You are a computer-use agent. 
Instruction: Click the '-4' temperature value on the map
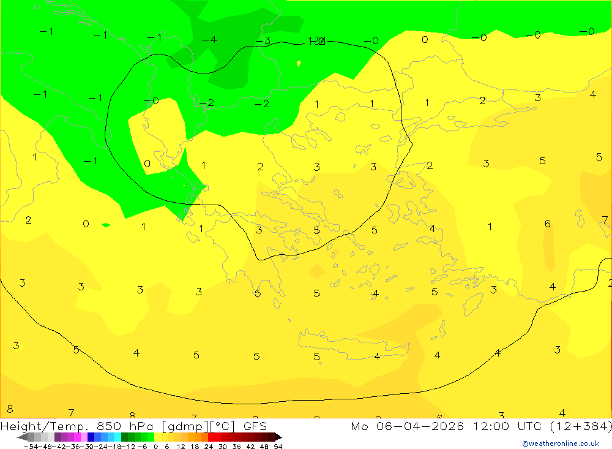(209, 39)
